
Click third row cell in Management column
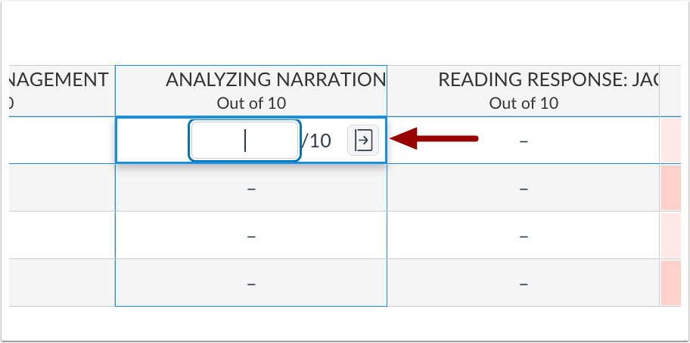click(62, 236)
